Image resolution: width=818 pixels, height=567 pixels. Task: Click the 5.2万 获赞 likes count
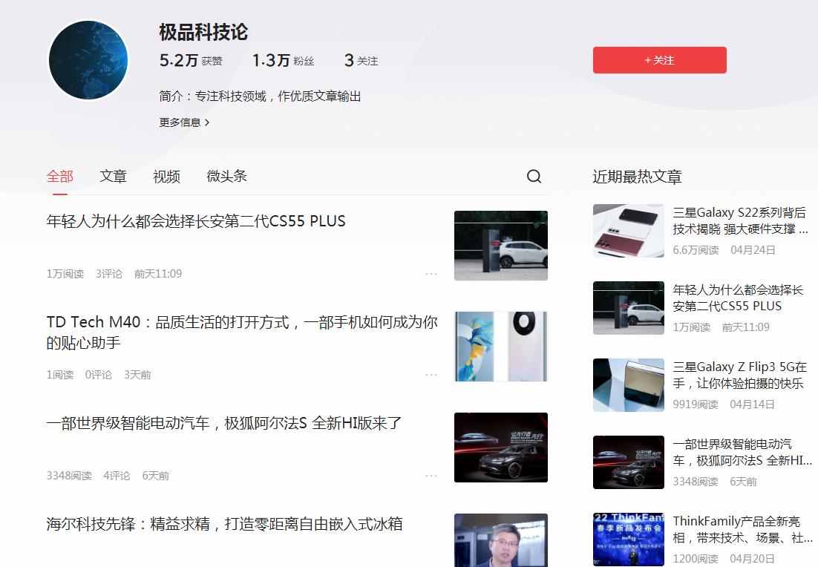pos(191,61)
